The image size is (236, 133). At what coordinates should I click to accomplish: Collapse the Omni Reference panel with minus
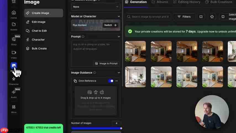[117, 81]
